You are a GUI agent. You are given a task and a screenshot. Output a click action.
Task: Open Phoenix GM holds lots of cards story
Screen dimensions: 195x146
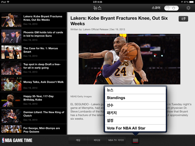[x=33, y=36]
